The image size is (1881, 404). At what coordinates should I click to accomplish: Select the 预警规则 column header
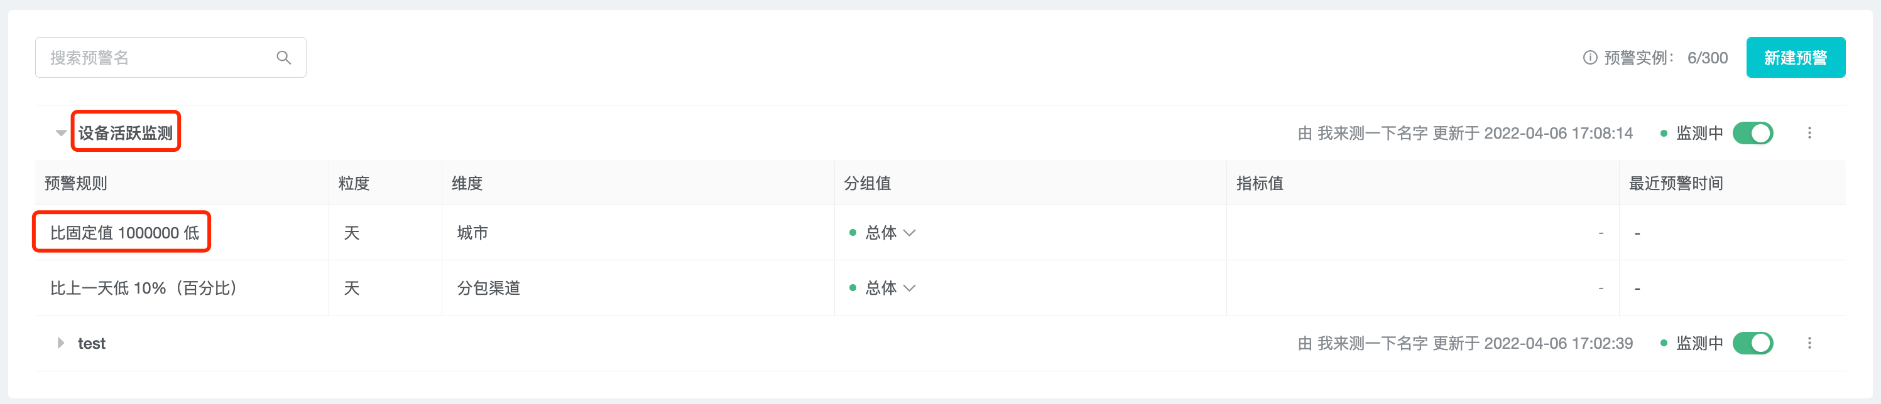(75, 183)
